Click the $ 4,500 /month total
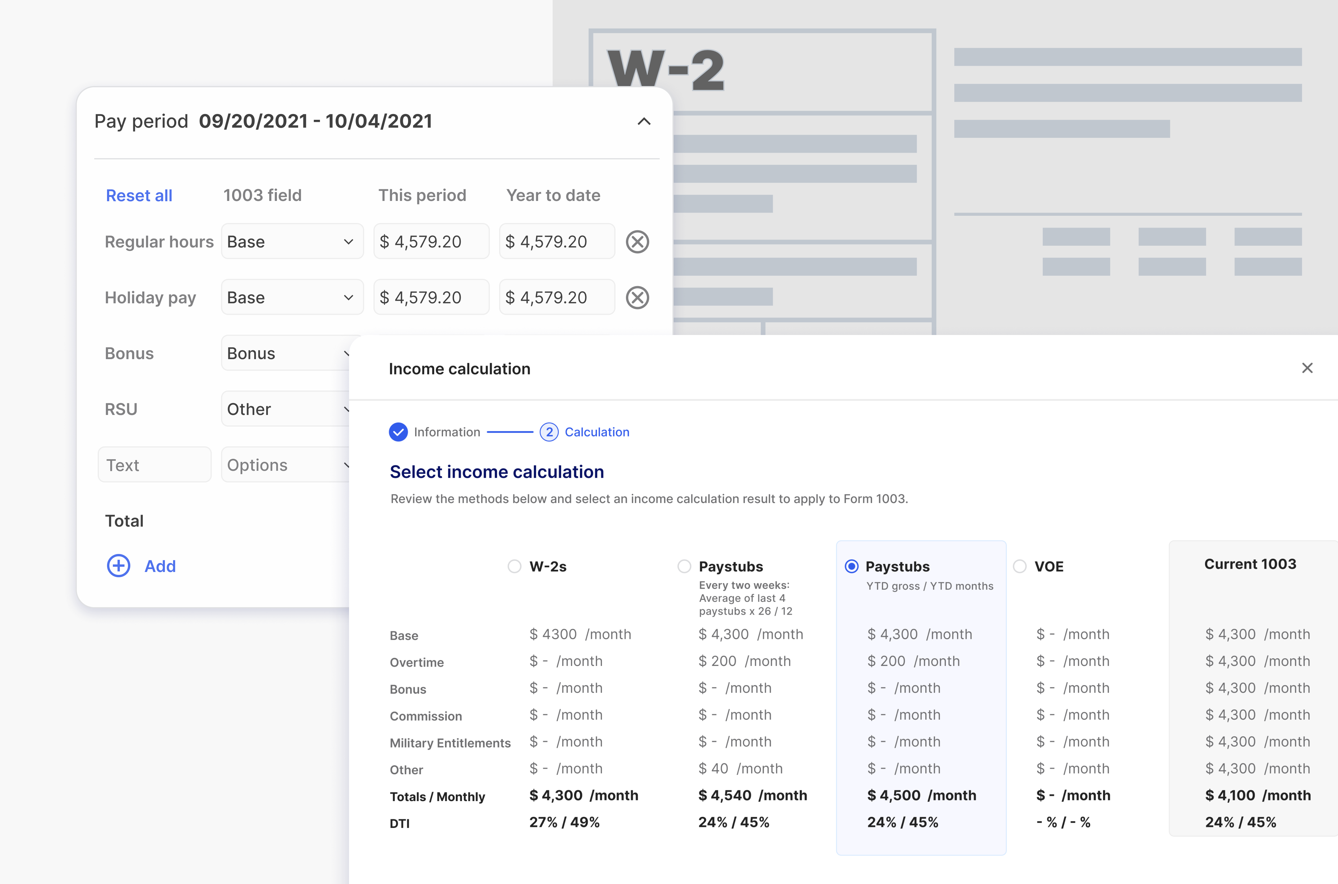The image size is (1338, 884). click(922, 796)
